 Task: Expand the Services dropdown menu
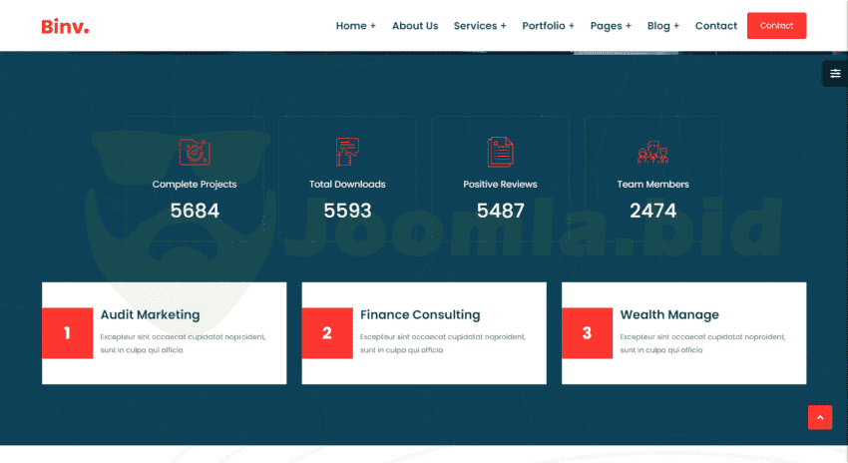click(479, 26)
